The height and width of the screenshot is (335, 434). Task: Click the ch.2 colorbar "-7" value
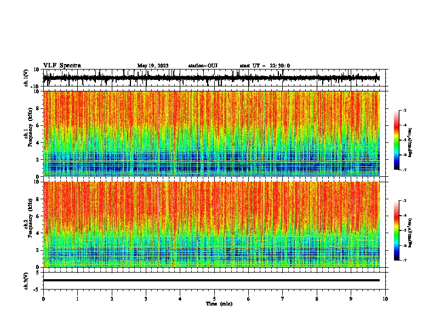coord(404,260)
